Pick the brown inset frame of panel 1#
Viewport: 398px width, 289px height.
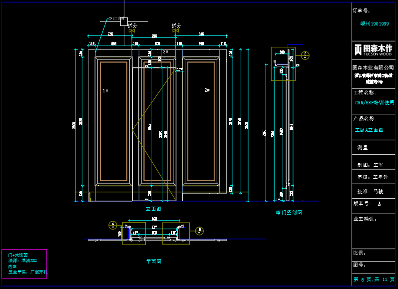113,121
